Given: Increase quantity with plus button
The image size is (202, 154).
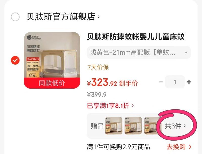Looking at the screenshot, I should (x=189, y=82).
